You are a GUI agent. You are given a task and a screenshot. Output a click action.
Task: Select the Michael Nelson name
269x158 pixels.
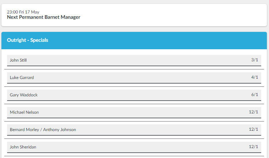tap(24, 112)
